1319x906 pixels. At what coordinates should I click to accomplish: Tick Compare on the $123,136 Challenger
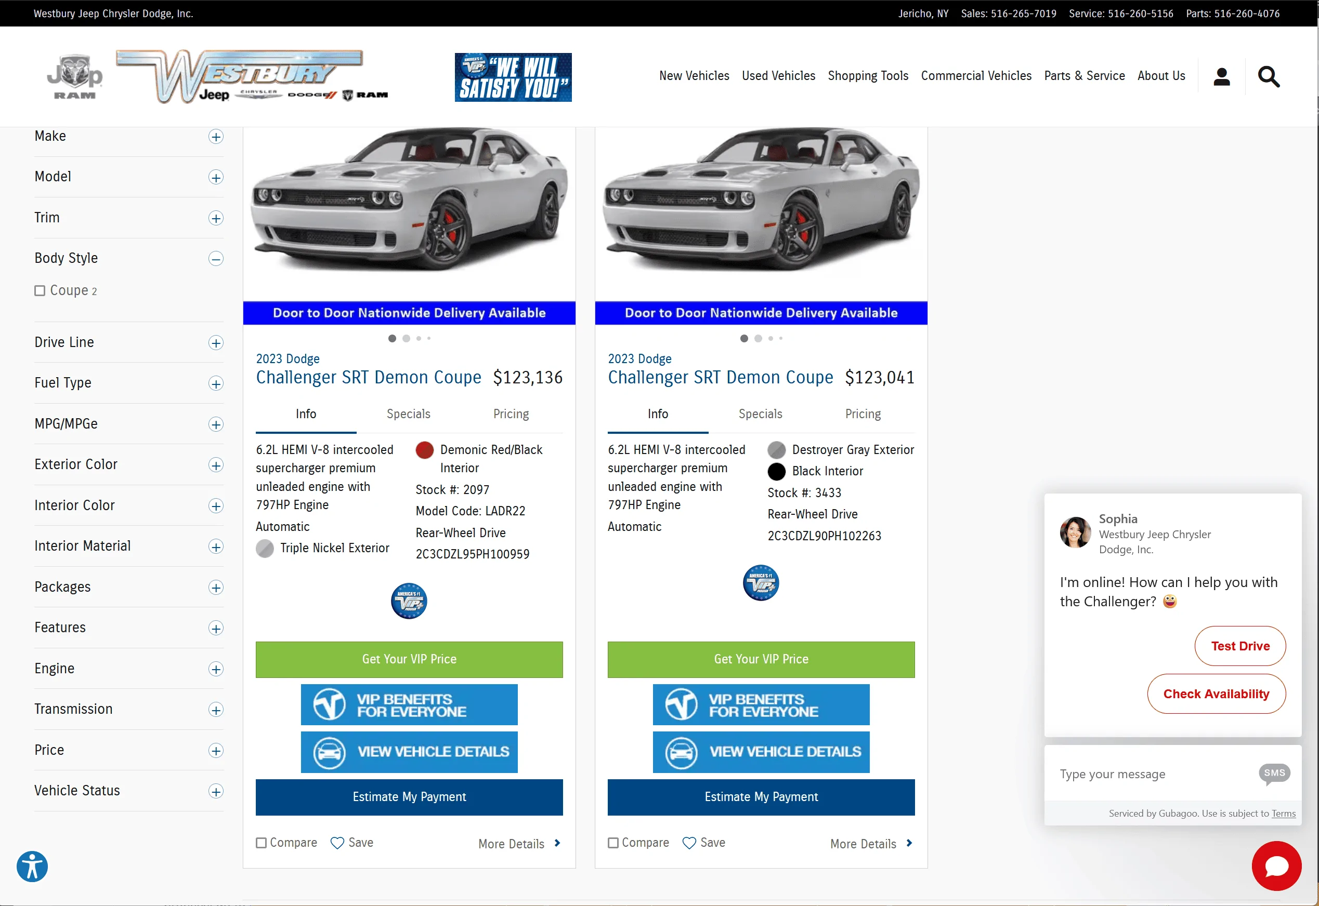pos(262,843)
